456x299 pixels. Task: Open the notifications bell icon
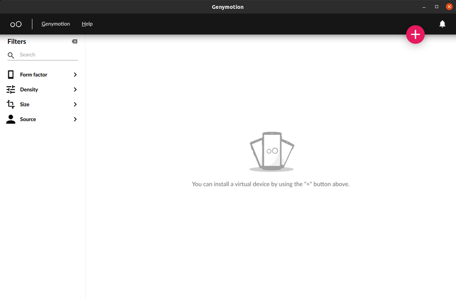pyautogui.click(x=442, y=24)
